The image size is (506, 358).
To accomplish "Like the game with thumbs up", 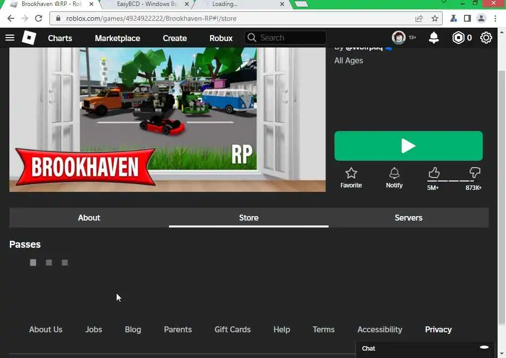I will (434, 173).
